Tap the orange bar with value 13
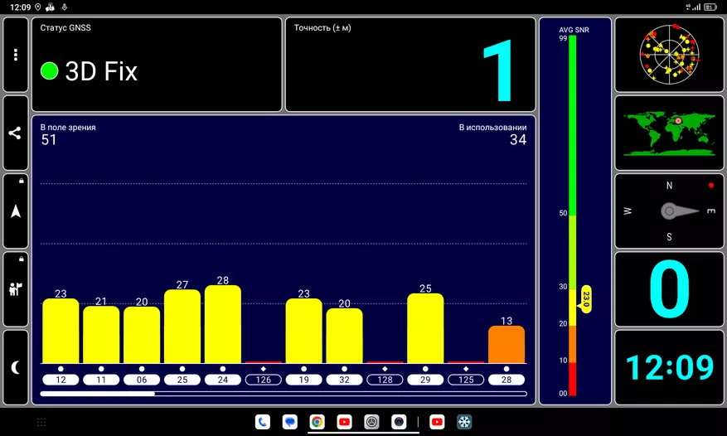Image resolution: width=727 pixels, height=436 pixels. [506, 344]
